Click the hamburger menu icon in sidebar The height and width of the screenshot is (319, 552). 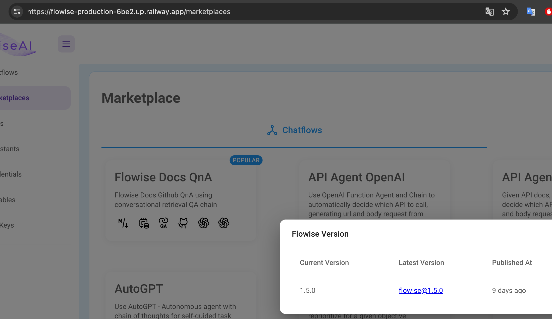(x=66, y=44)
